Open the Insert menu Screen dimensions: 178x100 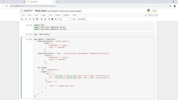pyautogui.click(x=43, y=15)
